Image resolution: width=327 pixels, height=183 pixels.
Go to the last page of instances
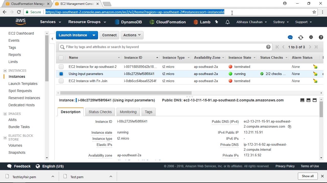point(316,47)
